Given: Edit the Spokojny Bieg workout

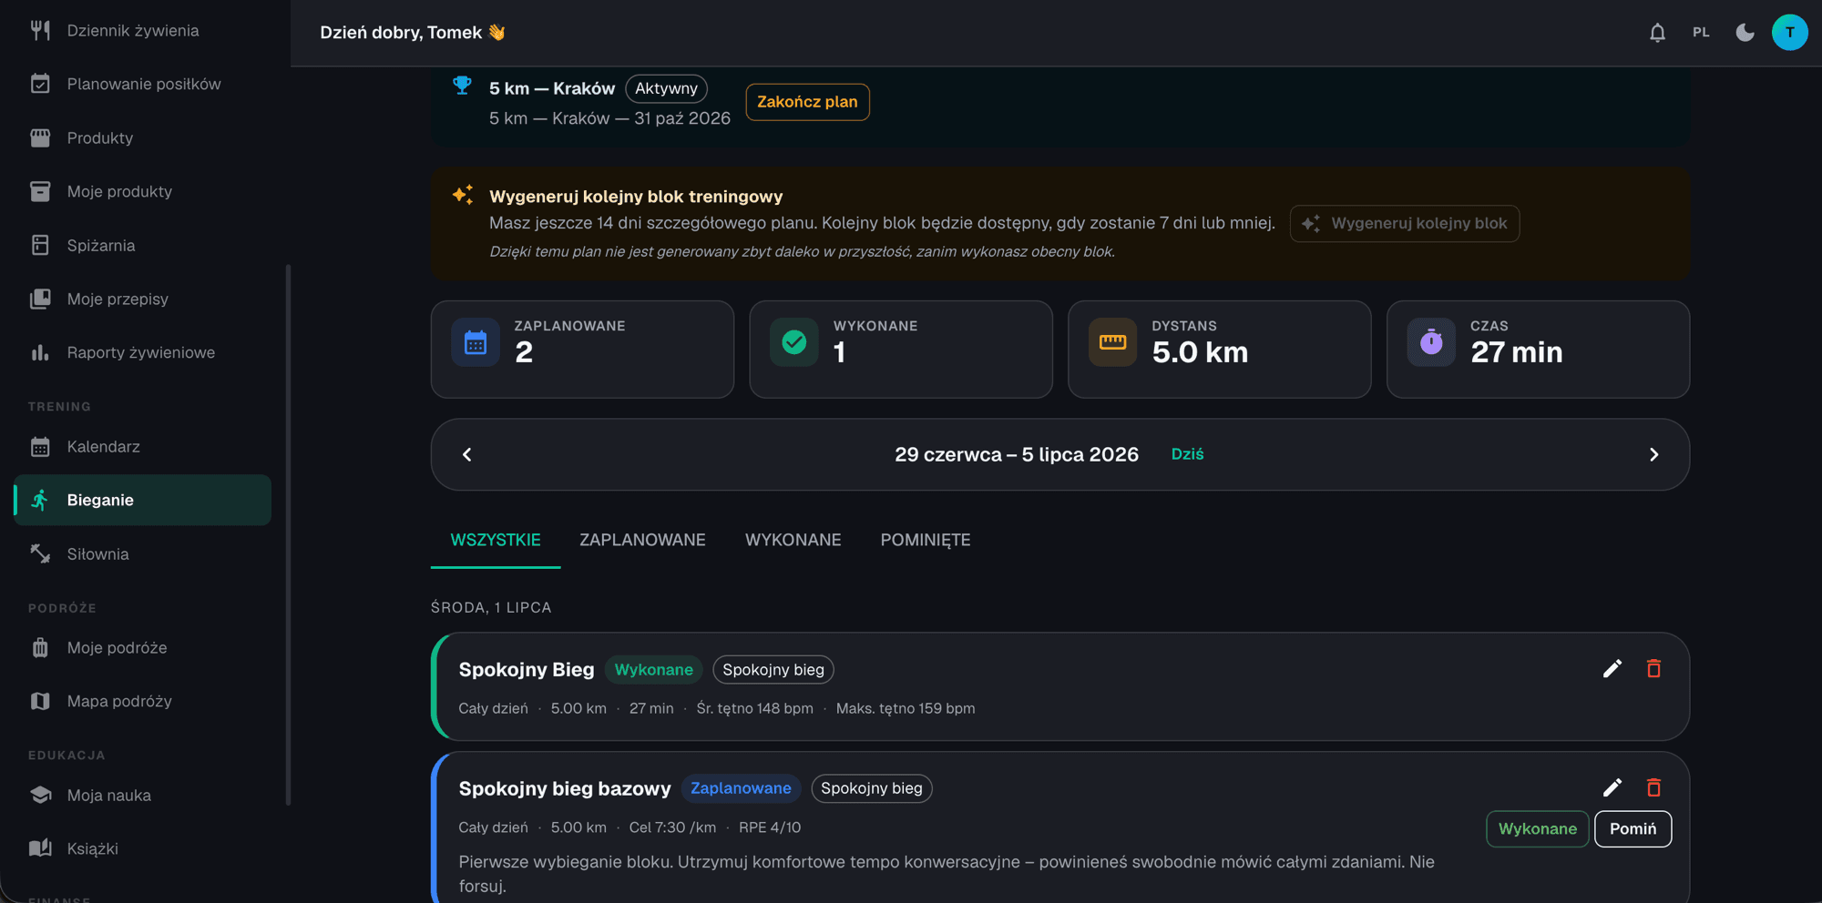Looking at the screenshot, I should pyautogui.click(x=1612, y=669).
